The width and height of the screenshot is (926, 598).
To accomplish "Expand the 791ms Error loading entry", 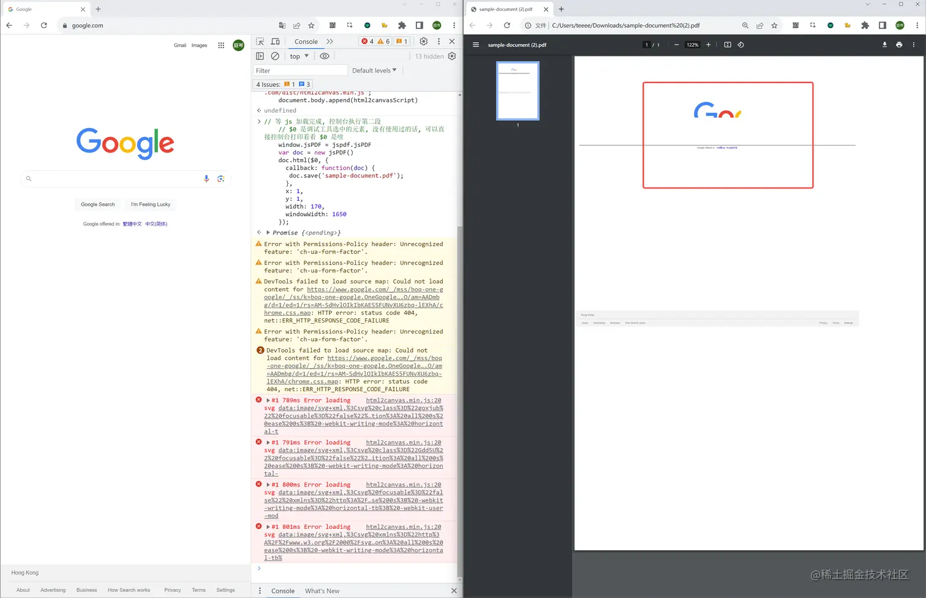I will 268,443.
